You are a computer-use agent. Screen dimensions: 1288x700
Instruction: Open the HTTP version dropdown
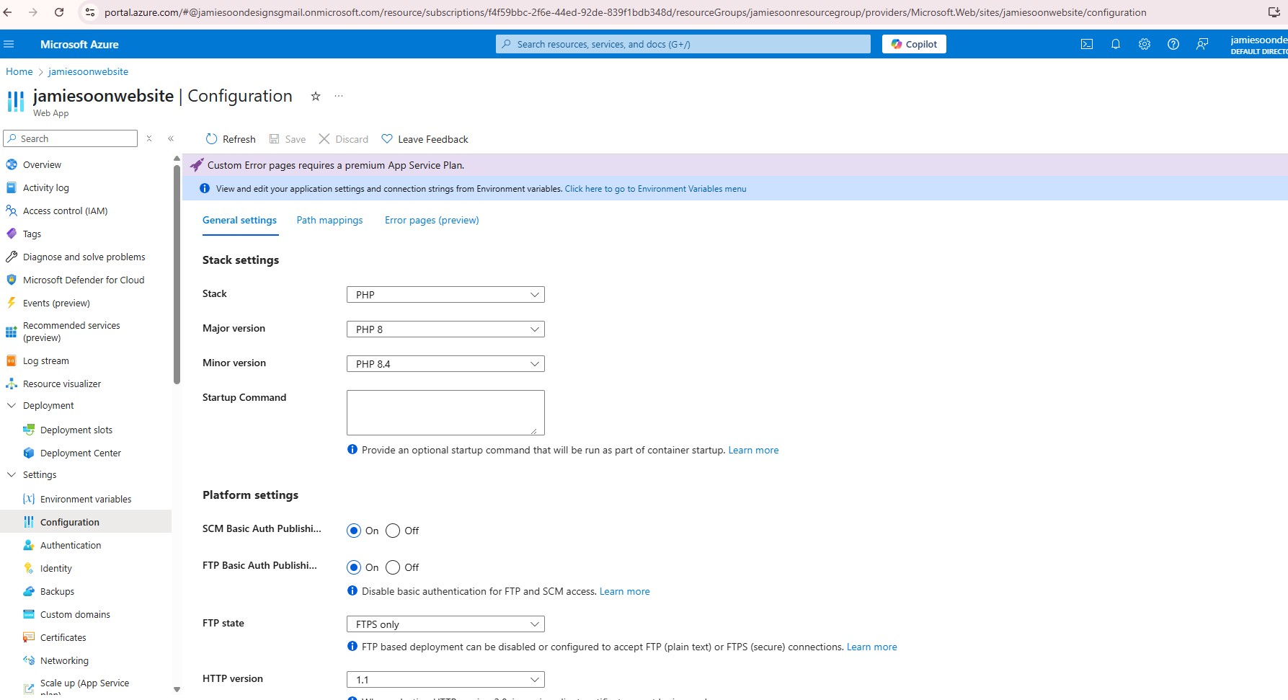pos(445,679)
